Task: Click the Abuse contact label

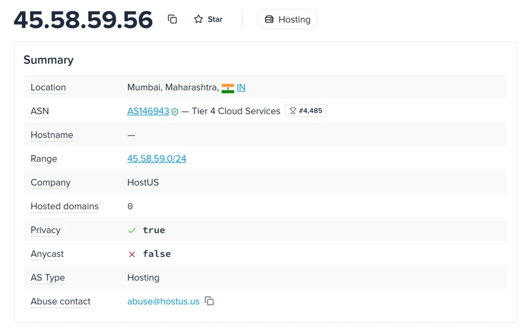Action: click(61, 301)
